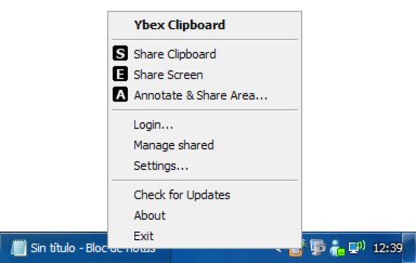The image size is (416, 263).
Task: Click the notepad icon in the taskbar
Action: coord(19,248)
